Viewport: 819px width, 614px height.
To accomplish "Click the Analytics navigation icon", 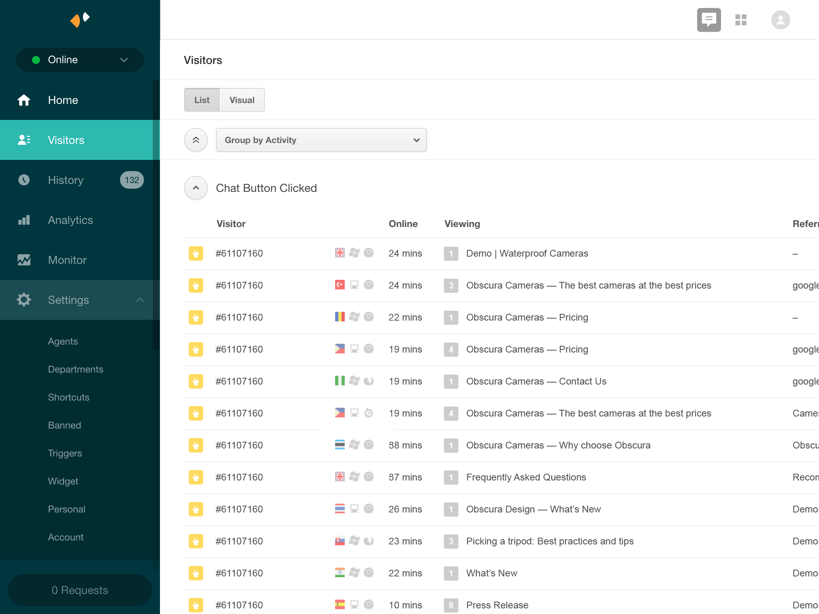I will point(24,220).
